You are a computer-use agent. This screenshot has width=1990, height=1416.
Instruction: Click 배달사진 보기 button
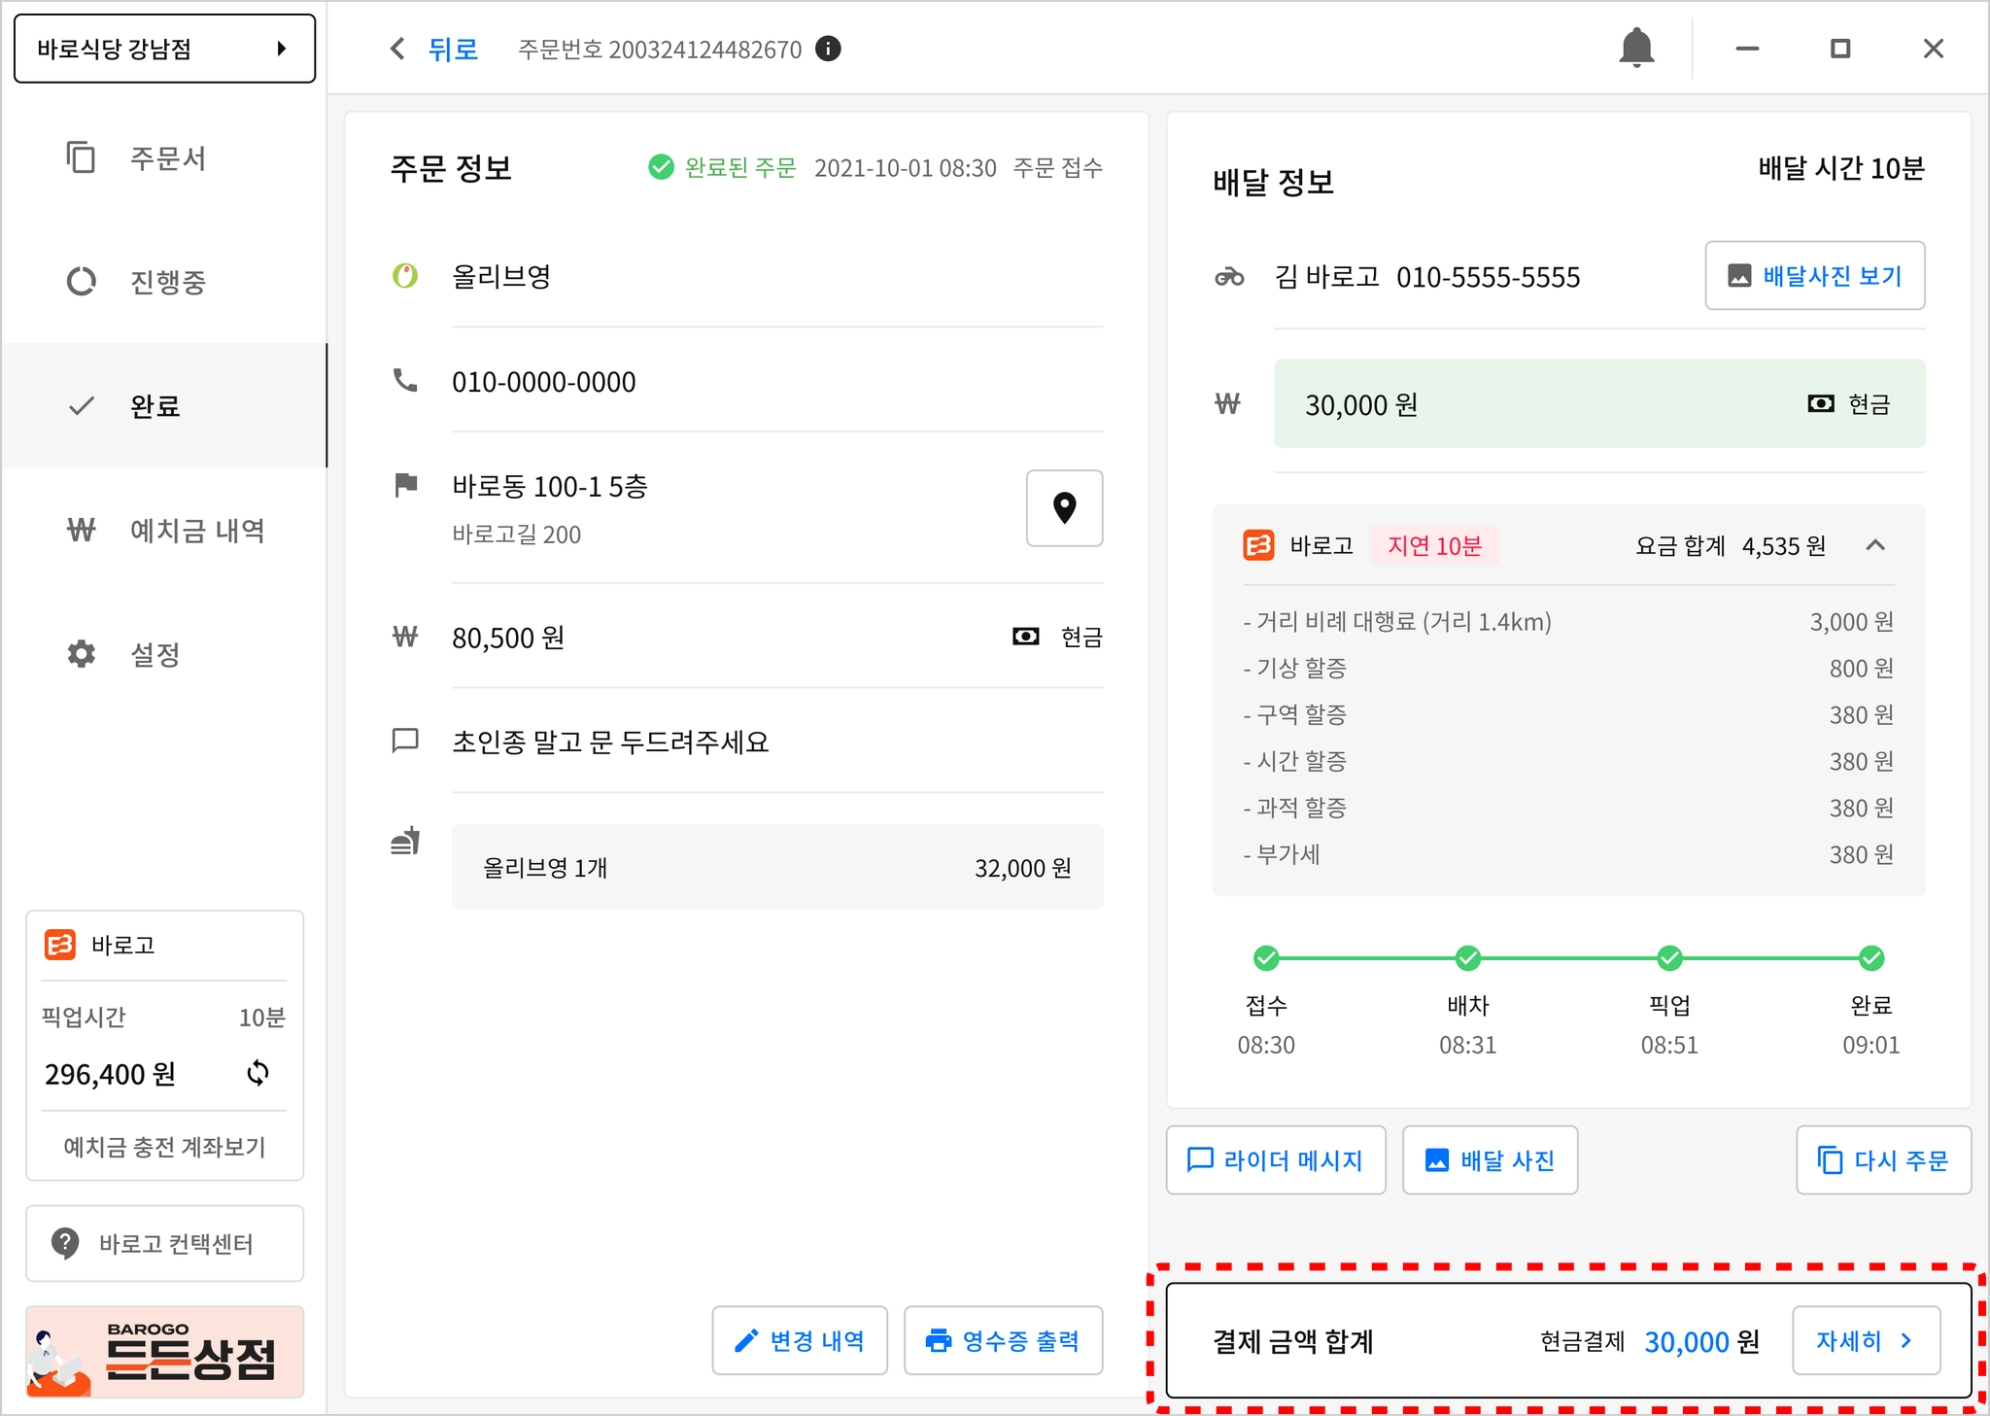(x=1814, y=276)
